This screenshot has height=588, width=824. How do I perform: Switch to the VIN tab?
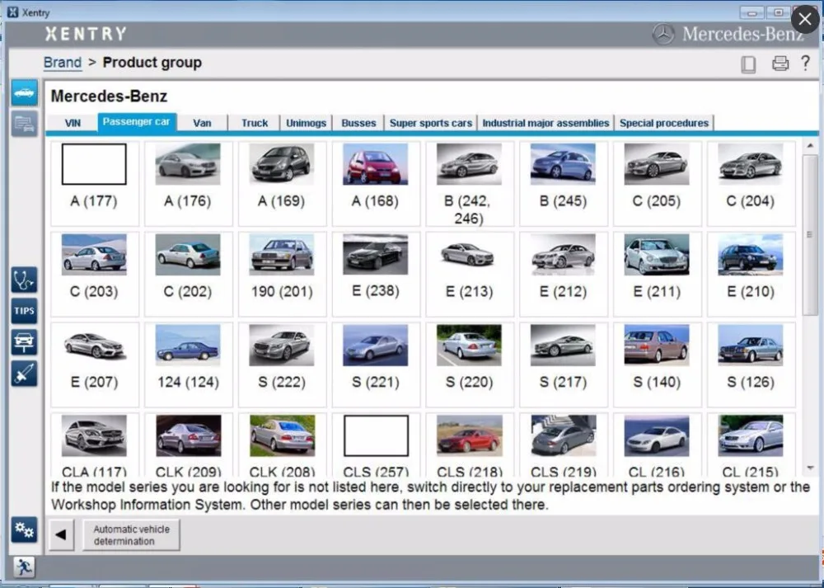pyautogui.click(x=73, y=123)
